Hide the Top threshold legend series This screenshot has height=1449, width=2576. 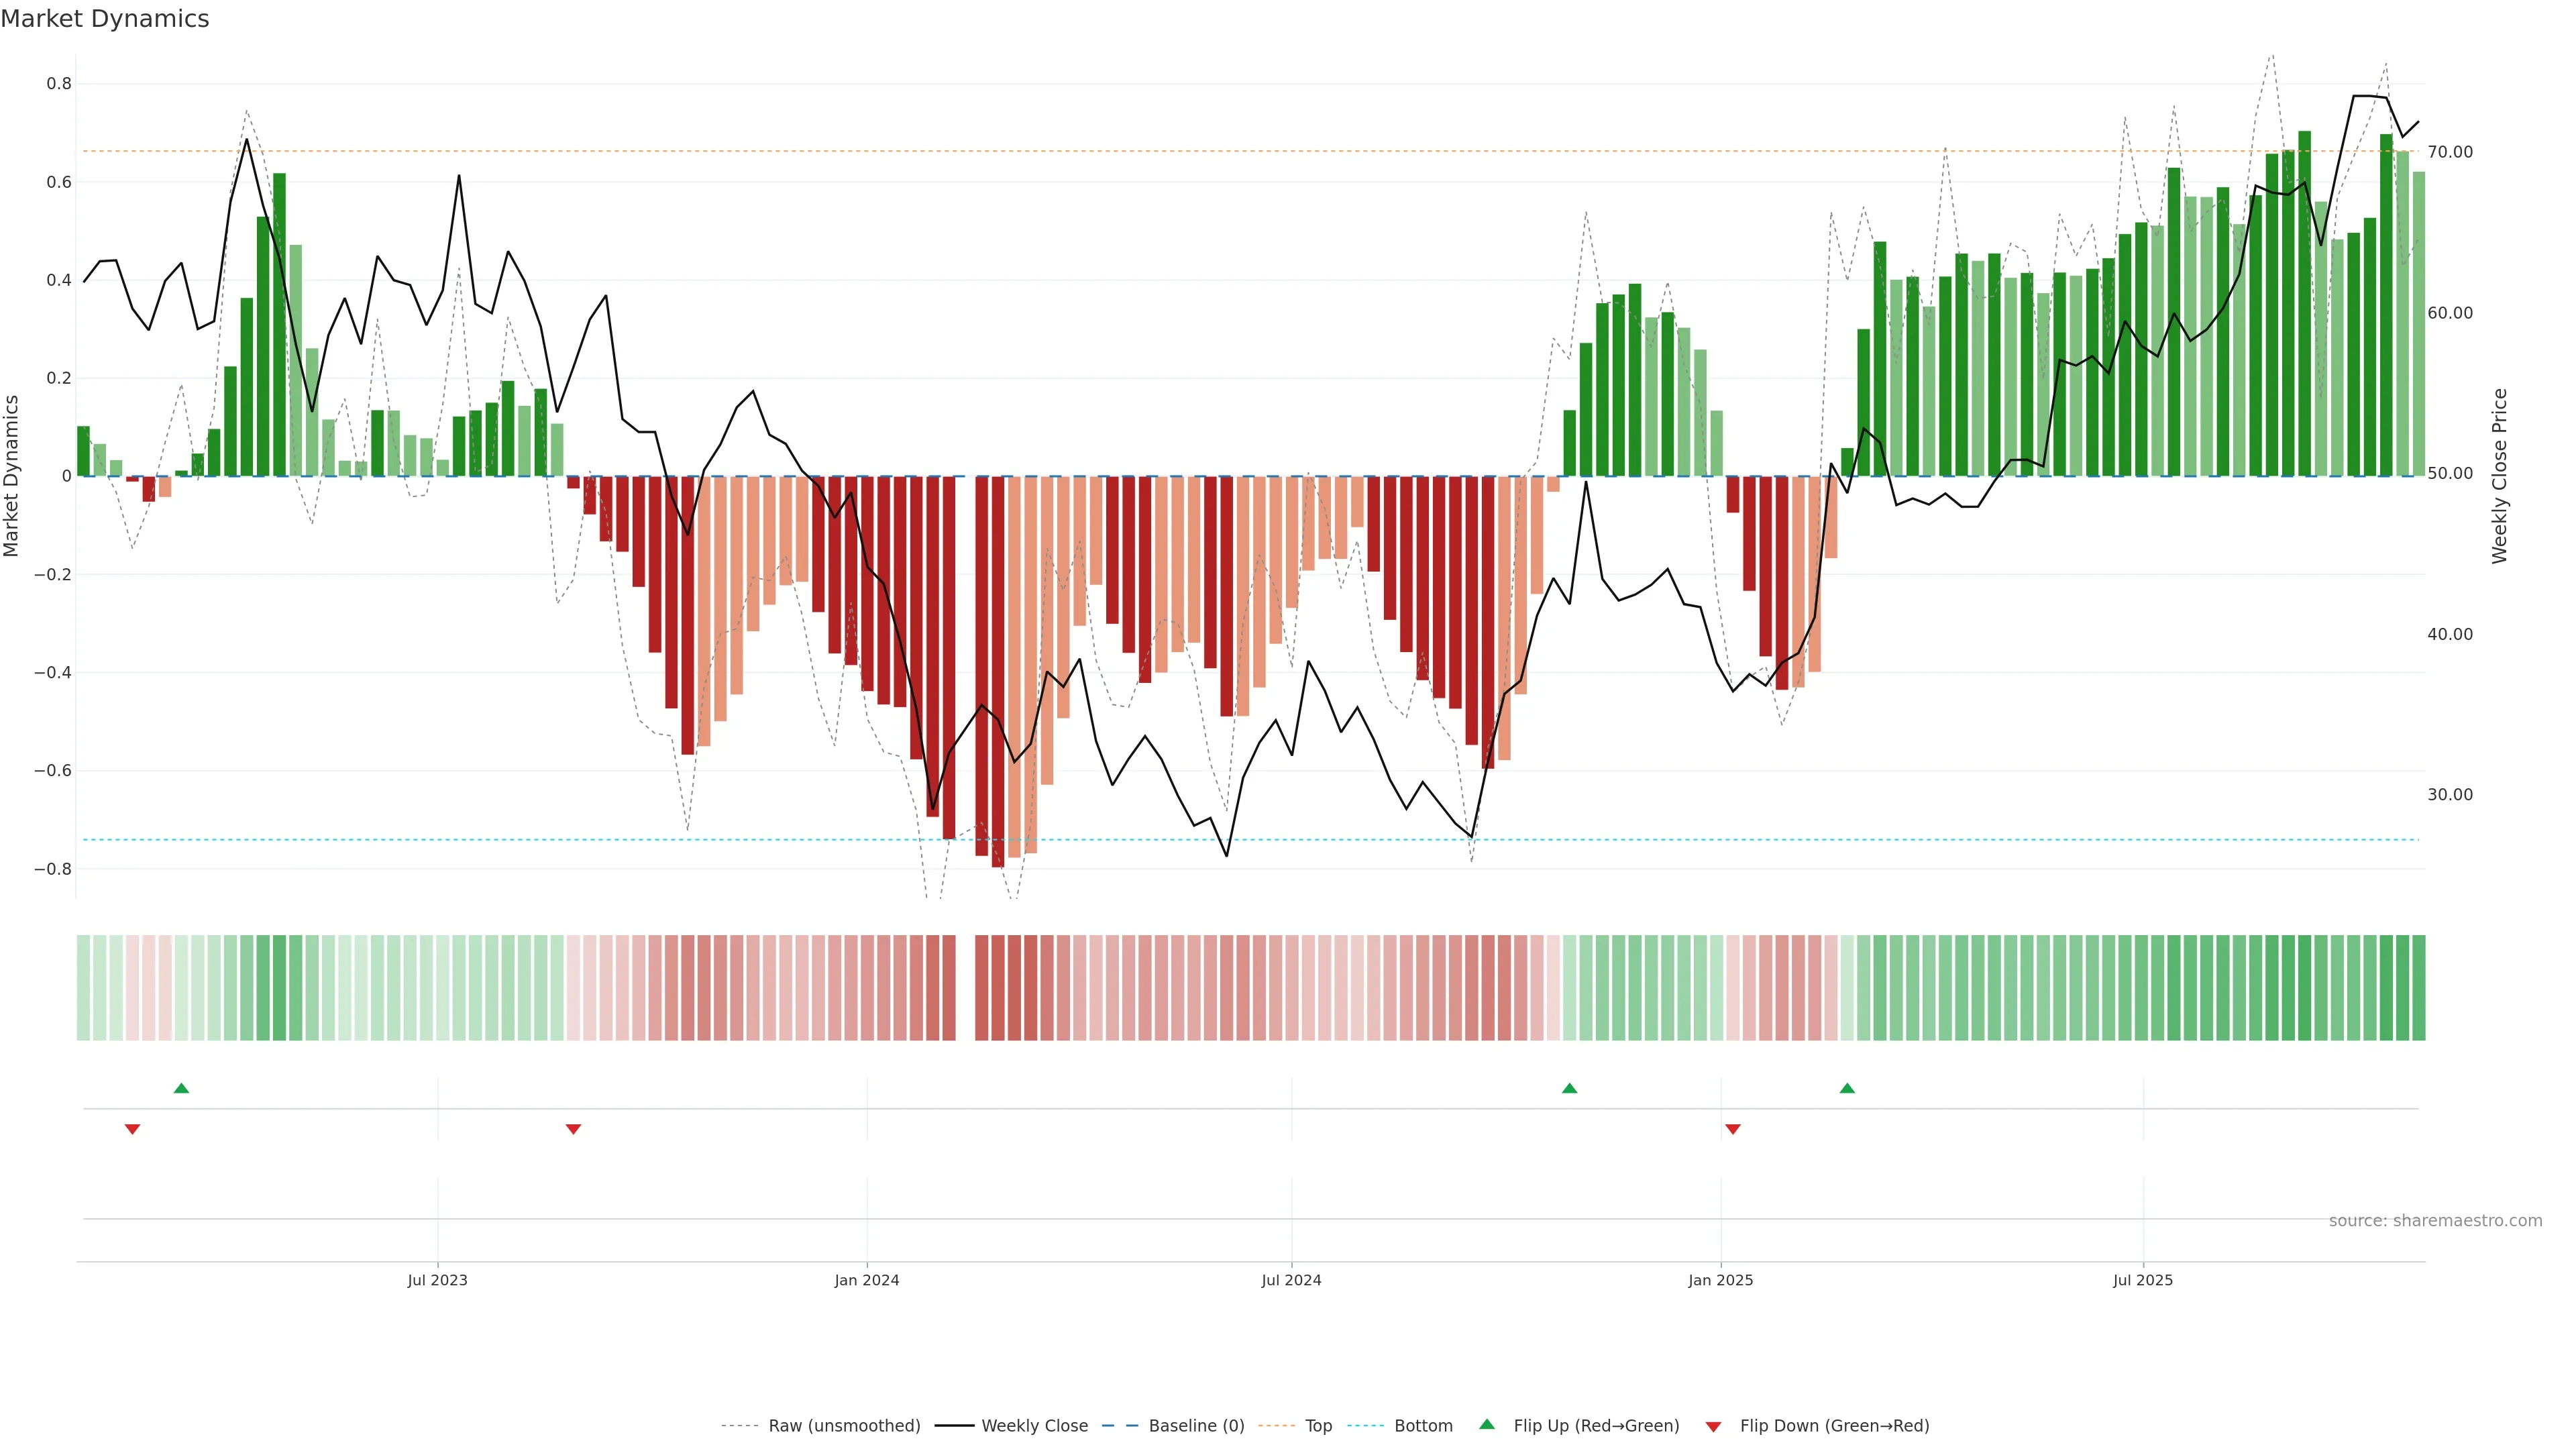point(1318,1426)
